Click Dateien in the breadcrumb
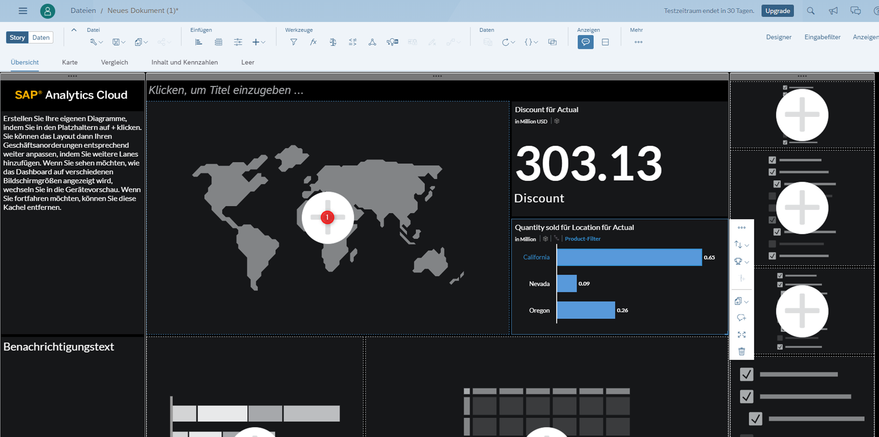Image resolution: width=879 pixels, height=437 pixels. click(83, 10)
